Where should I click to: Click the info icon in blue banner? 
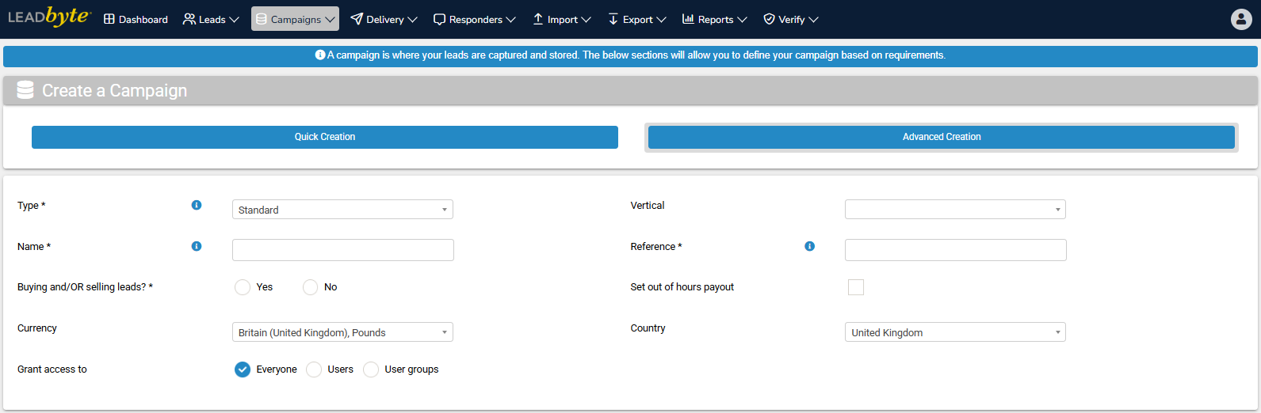click(x=320, y=55)
